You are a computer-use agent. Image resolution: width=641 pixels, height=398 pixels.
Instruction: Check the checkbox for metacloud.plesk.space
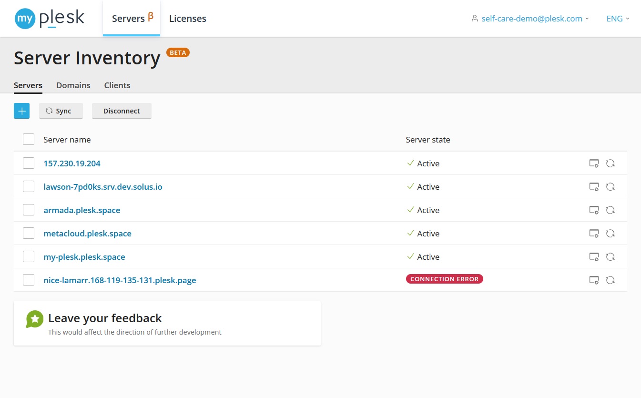[x=28, y=233]
